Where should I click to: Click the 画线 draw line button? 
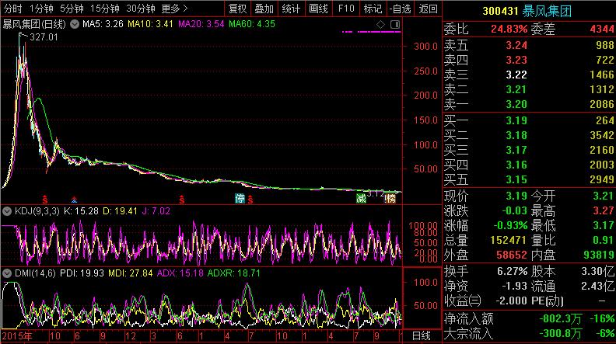click(x=318, y=9)
